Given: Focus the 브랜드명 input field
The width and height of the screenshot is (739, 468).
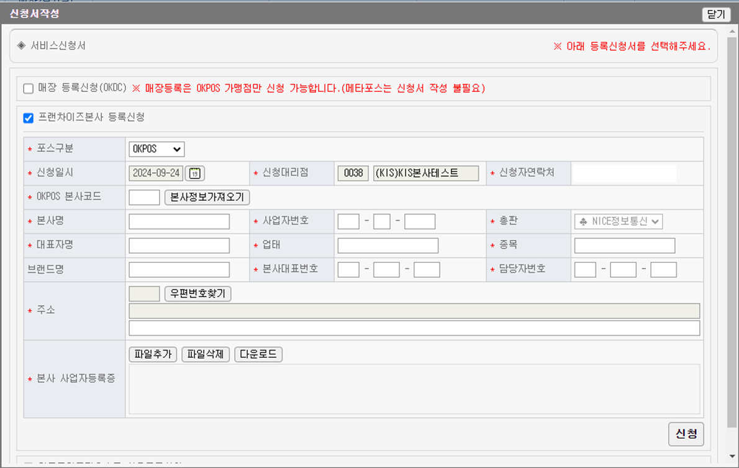Looking at the screenshot, I should click(179, 270).
